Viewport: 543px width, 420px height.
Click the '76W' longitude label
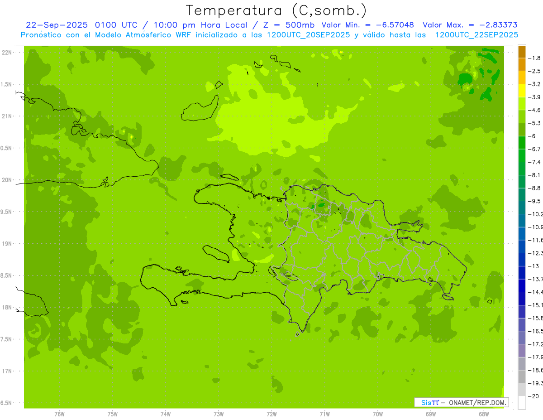click(59, 414)
